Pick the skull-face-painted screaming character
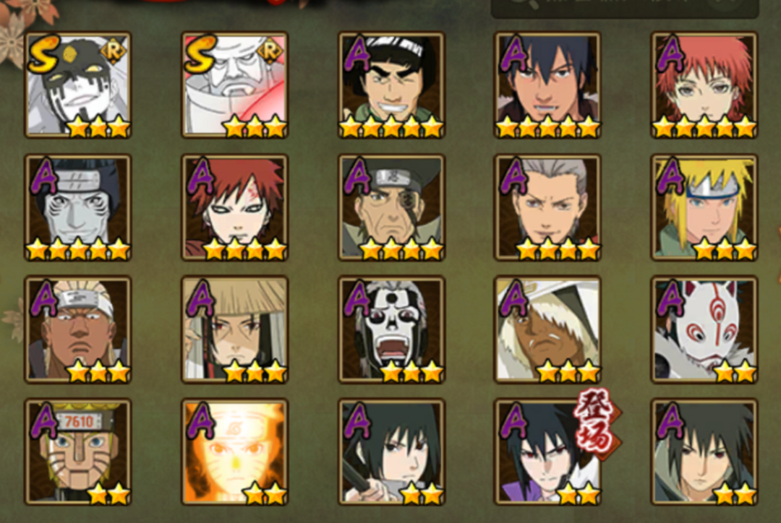This screenshot has height=523, width=781. coord(391,329)
